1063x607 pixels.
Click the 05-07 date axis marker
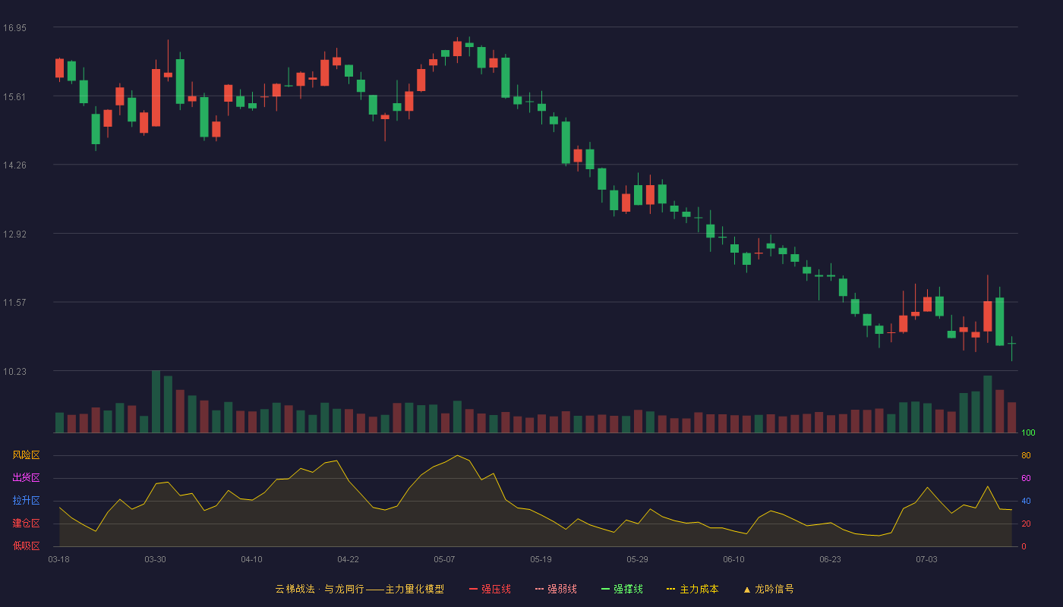[444, 559]
